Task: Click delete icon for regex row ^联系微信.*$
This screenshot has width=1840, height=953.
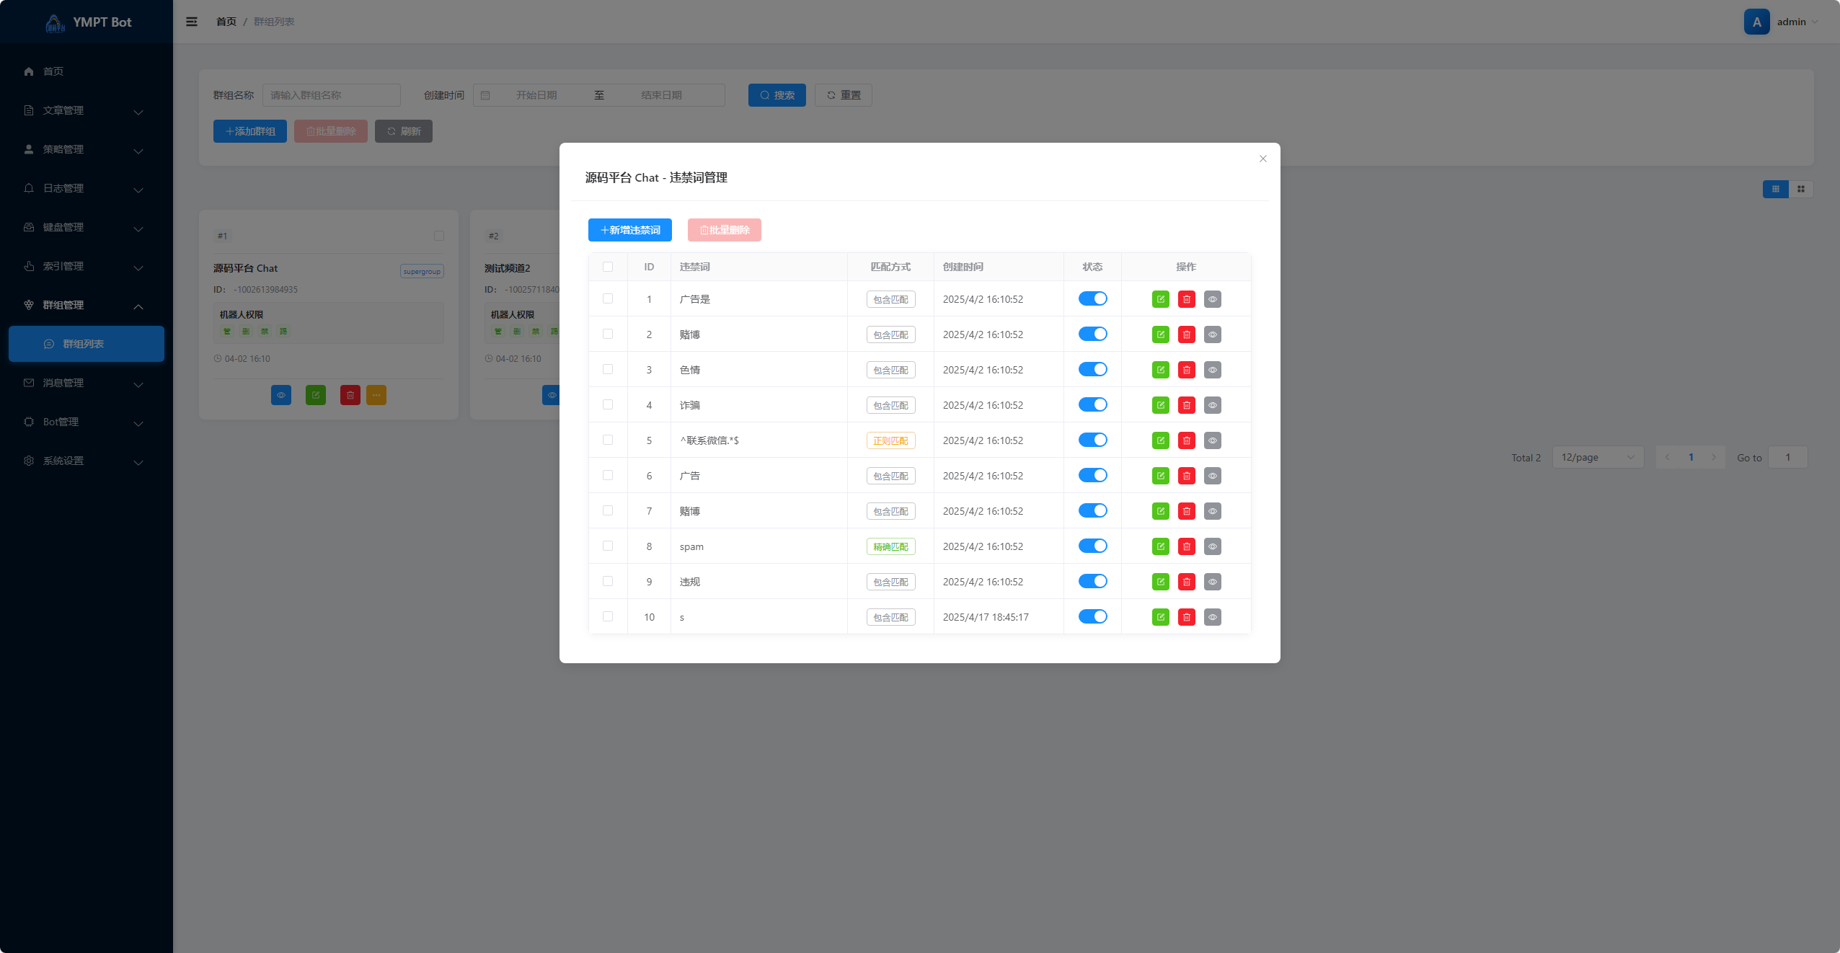Action: click(1186, 440)
